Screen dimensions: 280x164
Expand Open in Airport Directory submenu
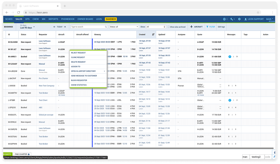[88, 71]
